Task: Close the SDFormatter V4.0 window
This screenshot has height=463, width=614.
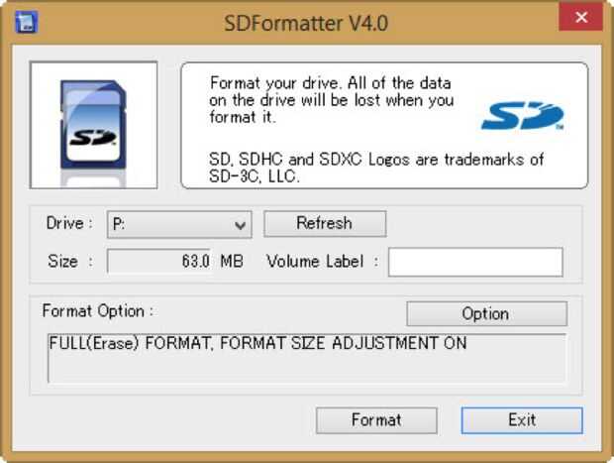Action: click(x=581, y=17)
